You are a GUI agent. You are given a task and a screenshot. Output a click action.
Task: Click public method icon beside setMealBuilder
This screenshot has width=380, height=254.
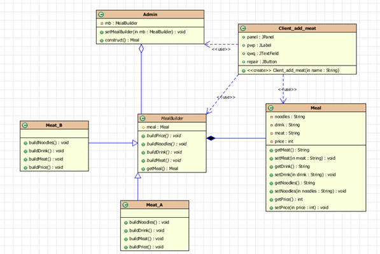click(102, 32)
